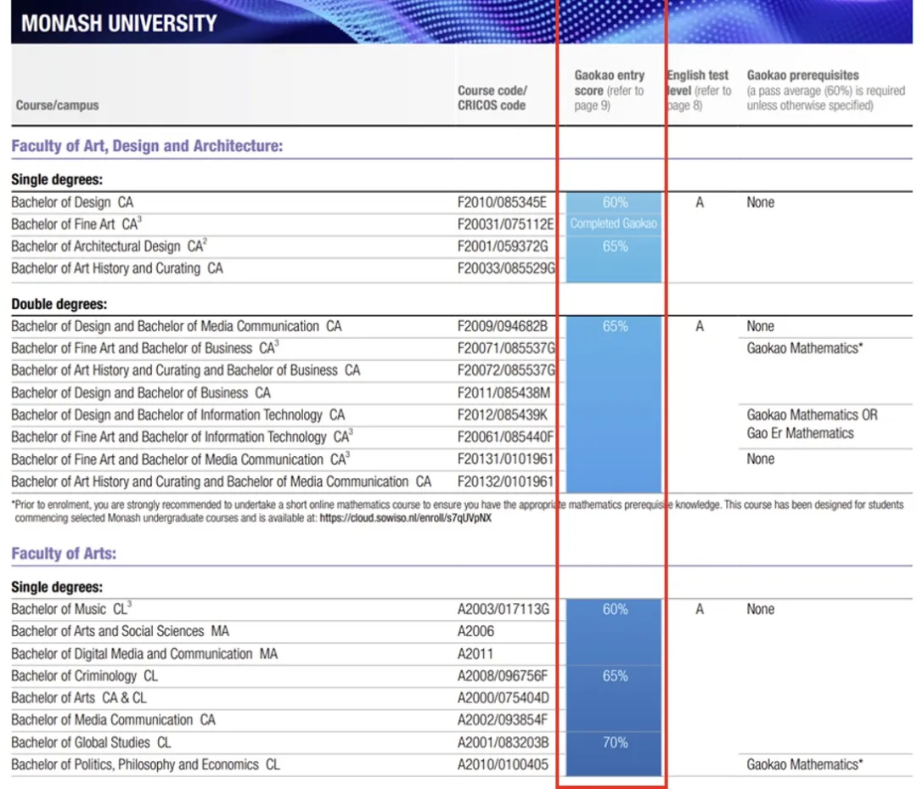Click Bachelor of Criminology CL course name
Image resolution: width=917 pixels, height=789 pixels.
(x=84, y=676)
